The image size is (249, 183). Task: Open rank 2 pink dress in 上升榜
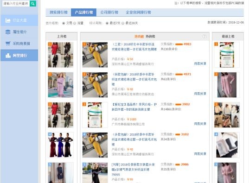click(61, 85)
